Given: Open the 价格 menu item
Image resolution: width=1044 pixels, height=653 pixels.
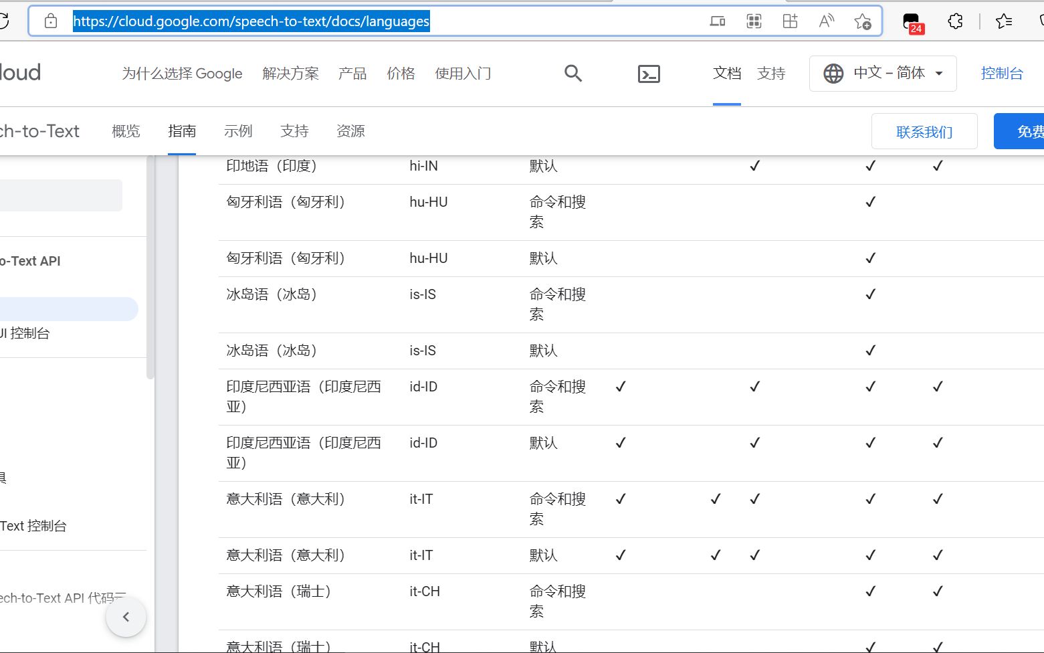Looking at the screenshot, I should [401, 74].
